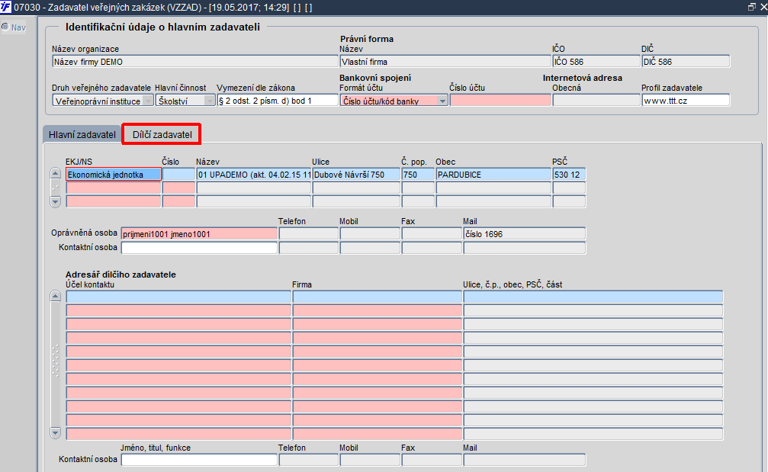Open the Druh veřejného zadavatele dropdown

147,101
